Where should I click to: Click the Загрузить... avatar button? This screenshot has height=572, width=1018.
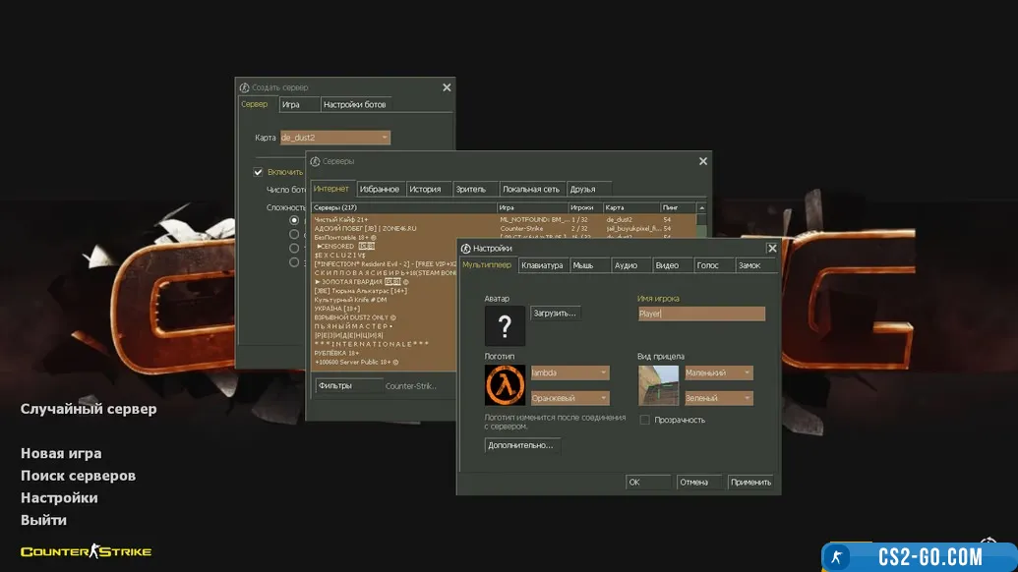click(x=556, y=313)
